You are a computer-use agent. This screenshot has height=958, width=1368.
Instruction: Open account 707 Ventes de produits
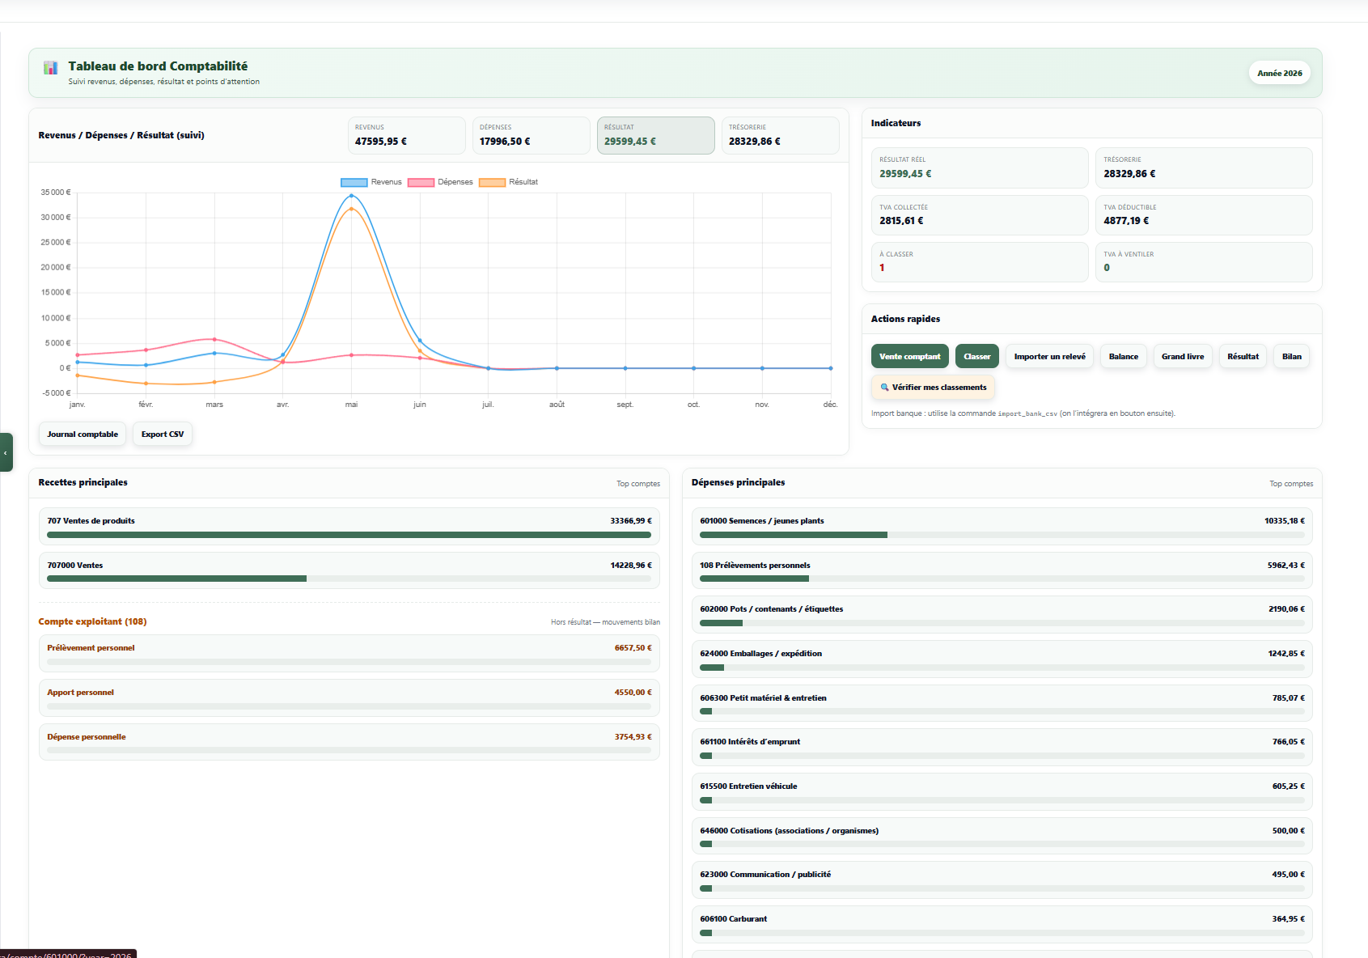pos(349,526)
